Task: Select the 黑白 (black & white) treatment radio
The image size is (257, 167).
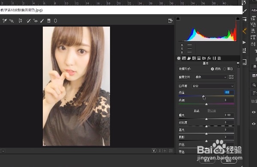Action: [224, 69]
